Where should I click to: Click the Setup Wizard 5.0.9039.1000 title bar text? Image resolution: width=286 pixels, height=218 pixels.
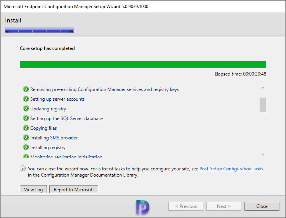(76, 7)
